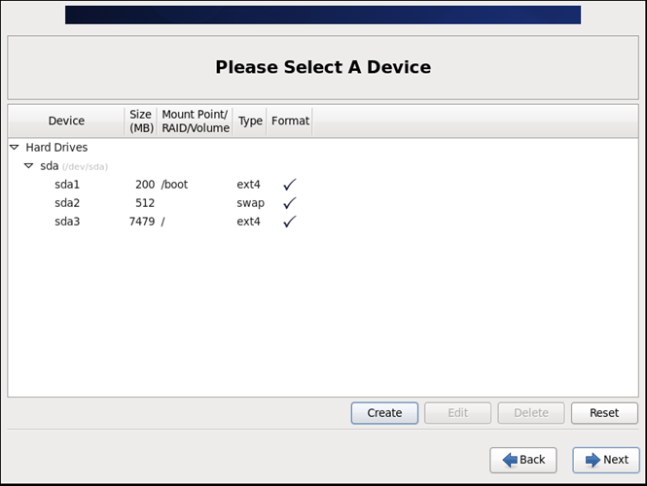The width and height of the screenshot is (647, 486).
Task: Click the Device column header
Action: (x=66, y=121)
